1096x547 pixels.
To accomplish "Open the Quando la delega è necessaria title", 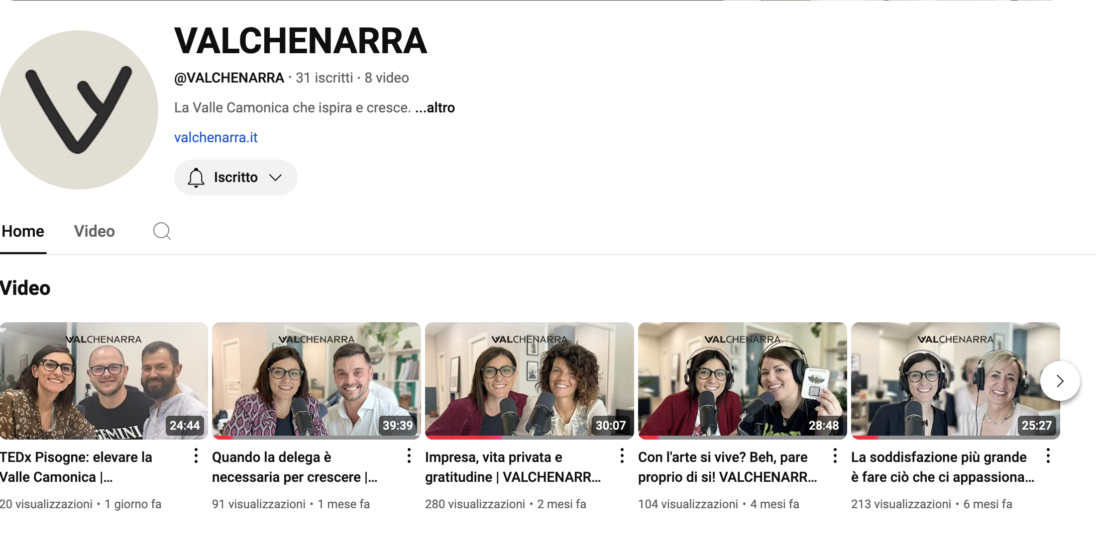I will point(295,467).
